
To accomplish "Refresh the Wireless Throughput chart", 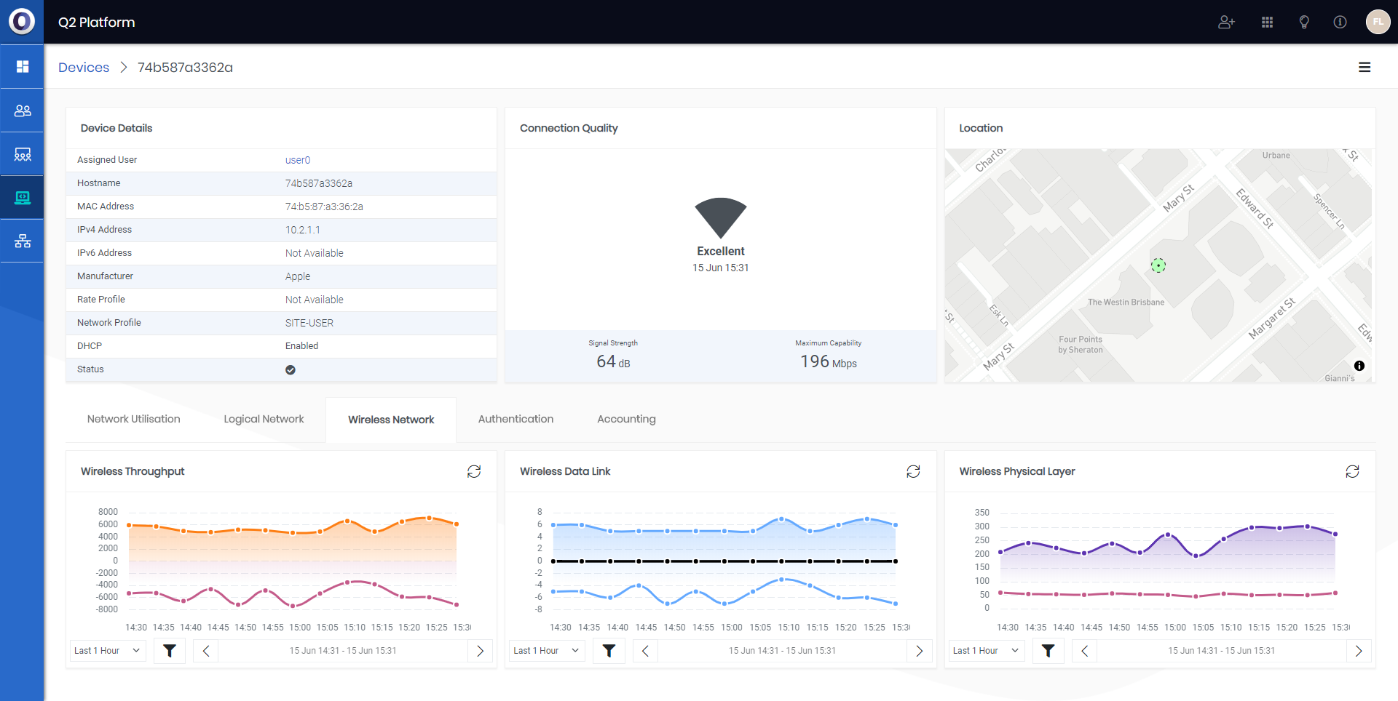I will [x=474, y=471].
